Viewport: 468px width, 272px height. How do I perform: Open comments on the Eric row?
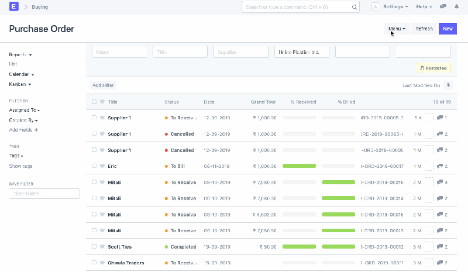pos(442,166)
